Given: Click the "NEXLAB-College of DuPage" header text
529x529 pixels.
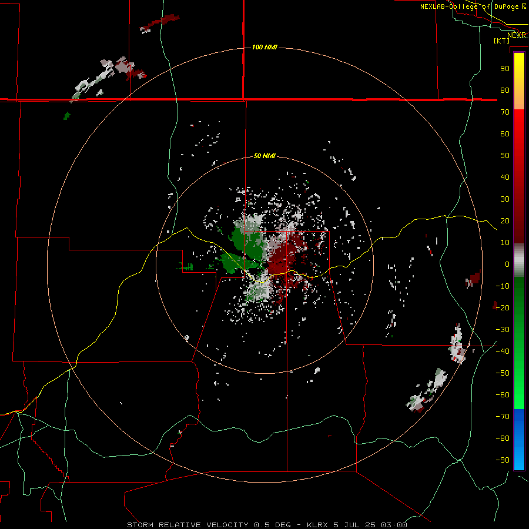Looking at the screenshot, I should click(x=469, y=6).
